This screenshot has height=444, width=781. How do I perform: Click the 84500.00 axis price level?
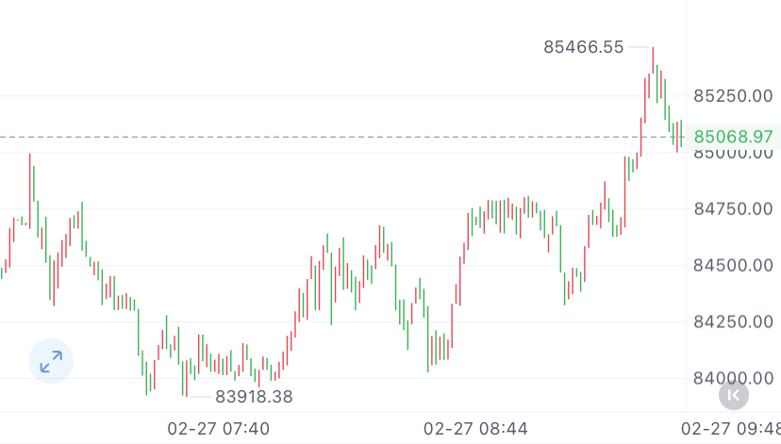pos(733,265)
